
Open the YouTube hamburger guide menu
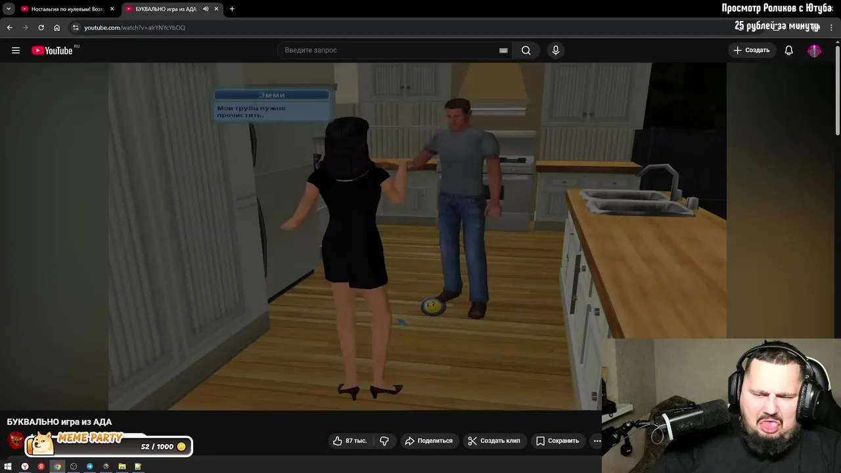[16, 51]
